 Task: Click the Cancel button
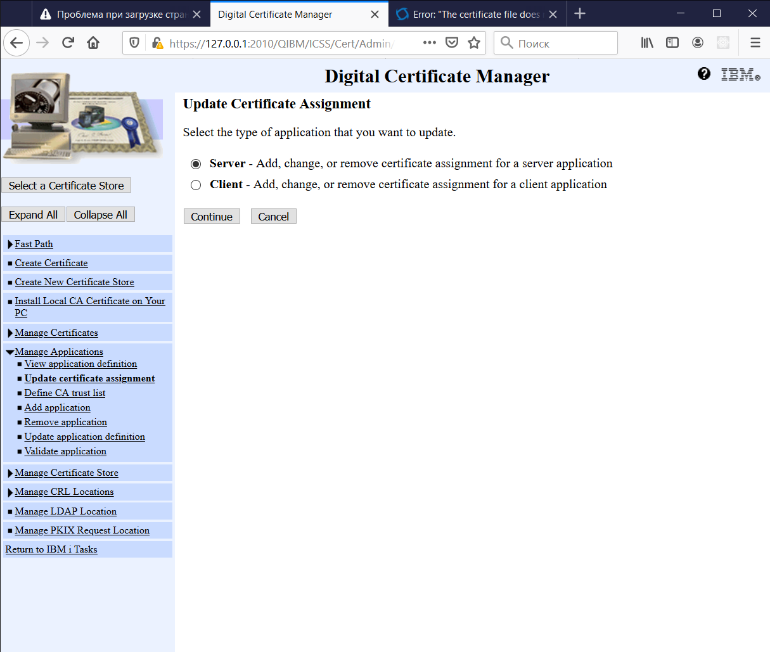pyautogui.click(x=273, y=216)
